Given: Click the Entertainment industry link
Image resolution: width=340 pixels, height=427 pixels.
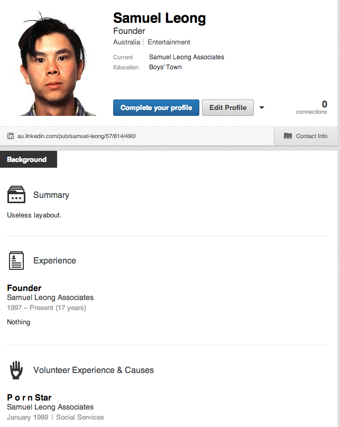Looking at the screenshot, I should pyautogui.click(x=169, y=42).
